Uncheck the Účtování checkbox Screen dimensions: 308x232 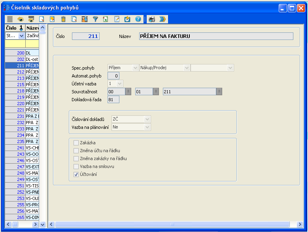coord(76,174)
